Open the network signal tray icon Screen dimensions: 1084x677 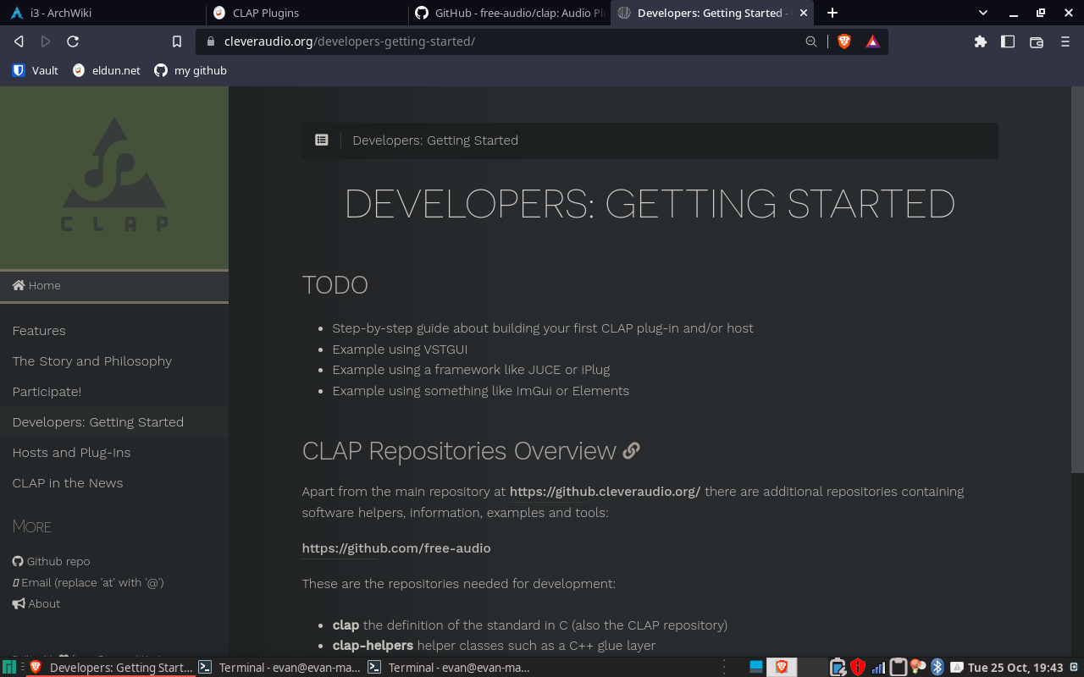pos(878,668)
